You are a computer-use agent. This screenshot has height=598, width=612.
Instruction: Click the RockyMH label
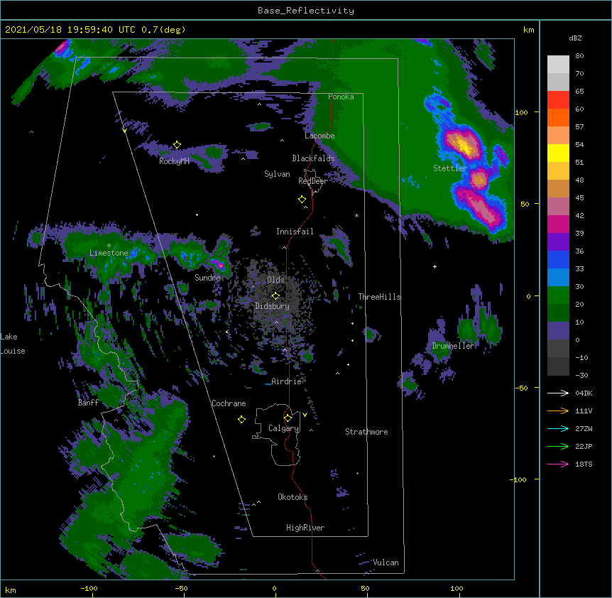tap(174, 162)
